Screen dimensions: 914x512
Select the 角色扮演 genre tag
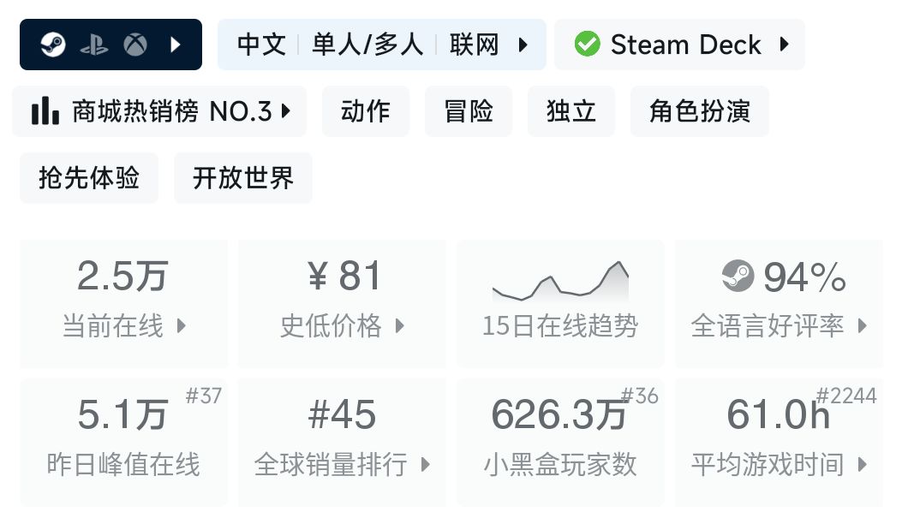pos(699,111)
